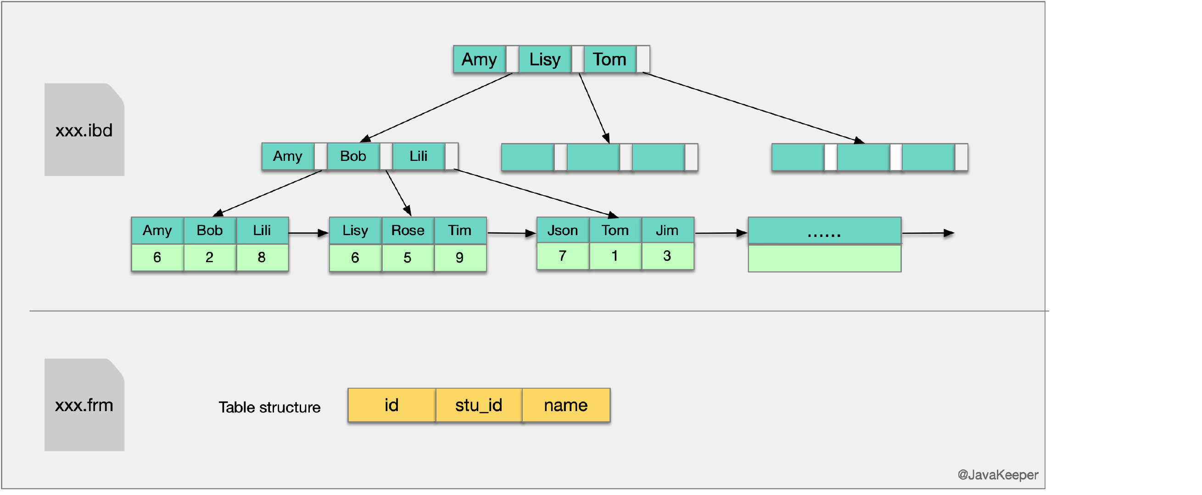
Task: Select the Rose leaf node cell
Action: 408,230
